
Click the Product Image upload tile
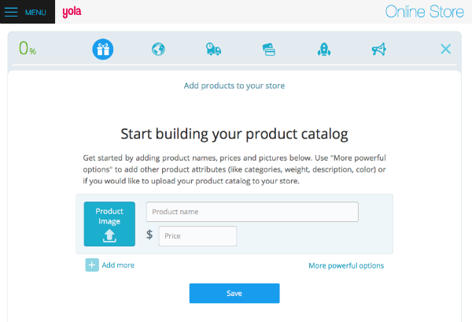click(x=109, y=224)
